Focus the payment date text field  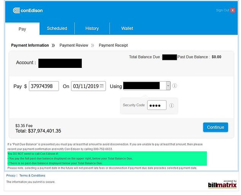[x=86, y=86]
